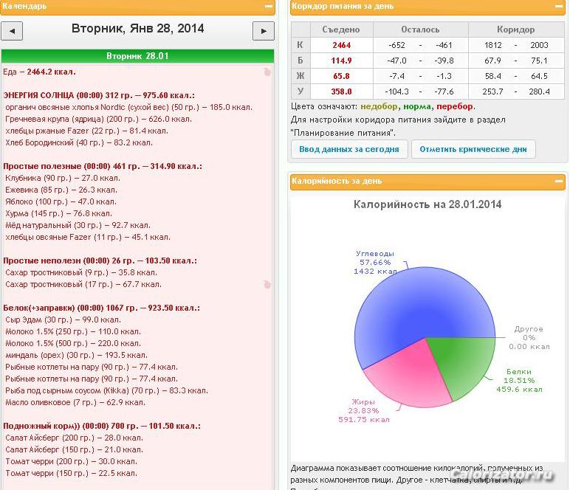Click meal header ЭНЕРГИЯ СОЛНЦА
This screenshot has width=570, height=490.
[99, 95]
